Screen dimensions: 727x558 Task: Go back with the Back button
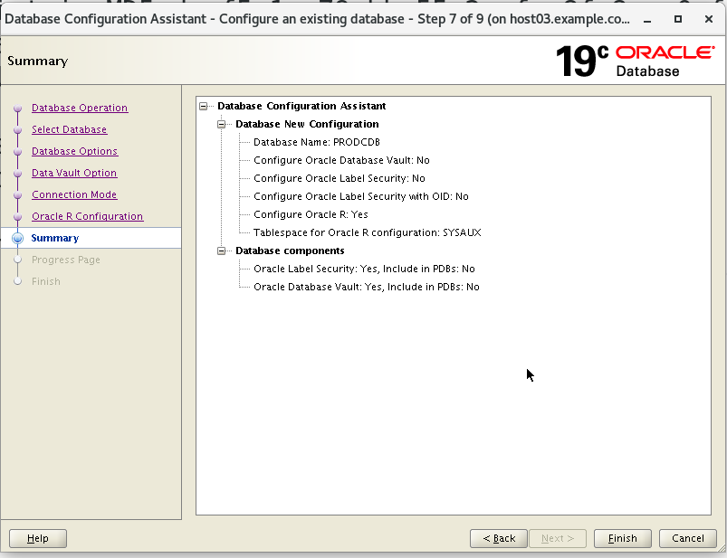499,538
